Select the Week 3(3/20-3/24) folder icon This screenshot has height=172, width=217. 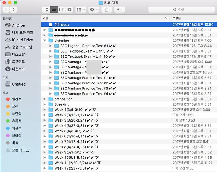click(51, 120)
